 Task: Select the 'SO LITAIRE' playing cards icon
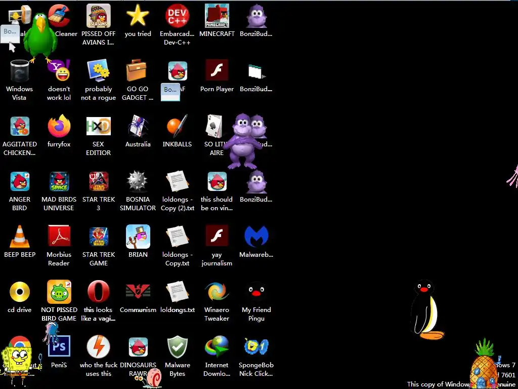(x=214, y=126)
